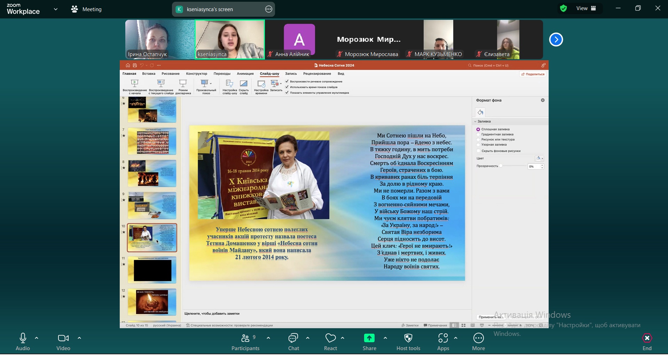Open Participants options arrow
Screen dimensions: 668x355
(269, 339)
